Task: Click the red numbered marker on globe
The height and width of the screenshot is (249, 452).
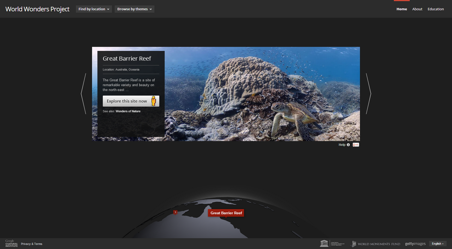Action: (x=175, y=212)
